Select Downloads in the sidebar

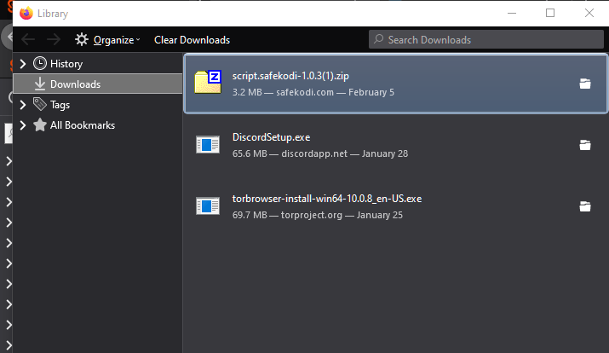[98, 84]
